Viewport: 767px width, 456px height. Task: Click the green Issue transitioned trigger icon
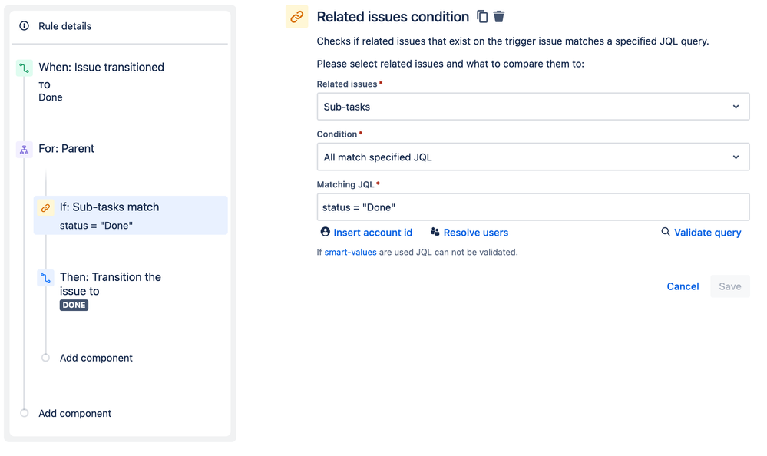(24, 68)
